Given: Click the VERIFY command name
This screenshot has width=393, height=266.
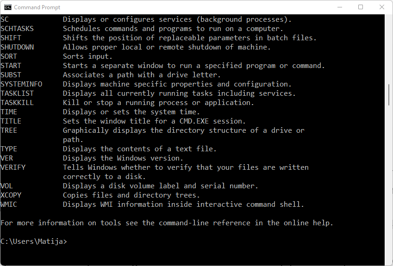Looking at the screenshot, I should pyautogui.click(x=13, y=167).
